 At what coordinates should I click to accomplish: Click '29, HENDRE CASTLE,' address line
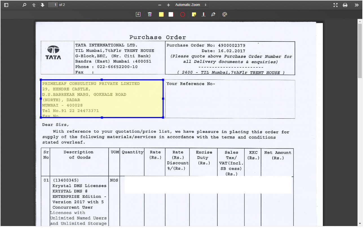(66, 89)
